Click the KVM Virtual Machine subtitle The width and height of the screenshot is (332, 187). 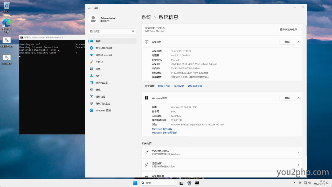coord(154,31)
